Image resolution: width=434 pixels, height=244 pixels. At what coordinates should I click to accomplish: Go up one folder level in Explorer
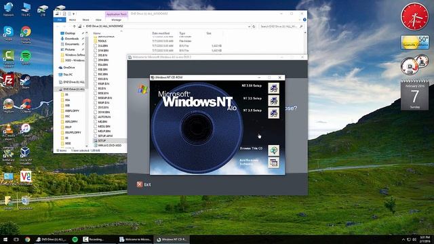(74, 26)
